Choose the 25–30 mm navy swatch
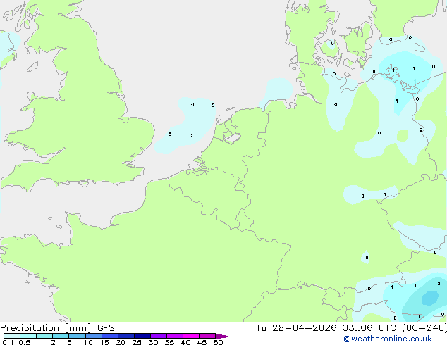This screenshot has height=345, width=447. click(142, 336)
